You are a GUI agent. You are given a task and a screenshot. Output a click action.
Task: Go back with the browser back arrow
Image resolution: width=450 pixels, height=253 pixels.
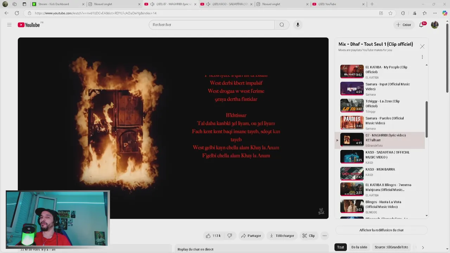[x=6, y=13]
